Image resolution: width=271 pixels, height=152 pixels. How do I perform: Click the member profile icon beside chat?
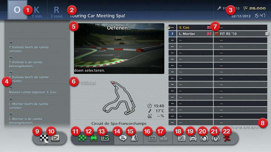tap(133, 138)
